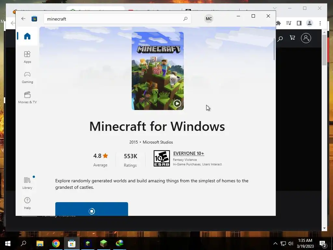Open Movies & TV in the sidebar
The width and height of the screenshot is (333, 250).
(x=27, y=98)
